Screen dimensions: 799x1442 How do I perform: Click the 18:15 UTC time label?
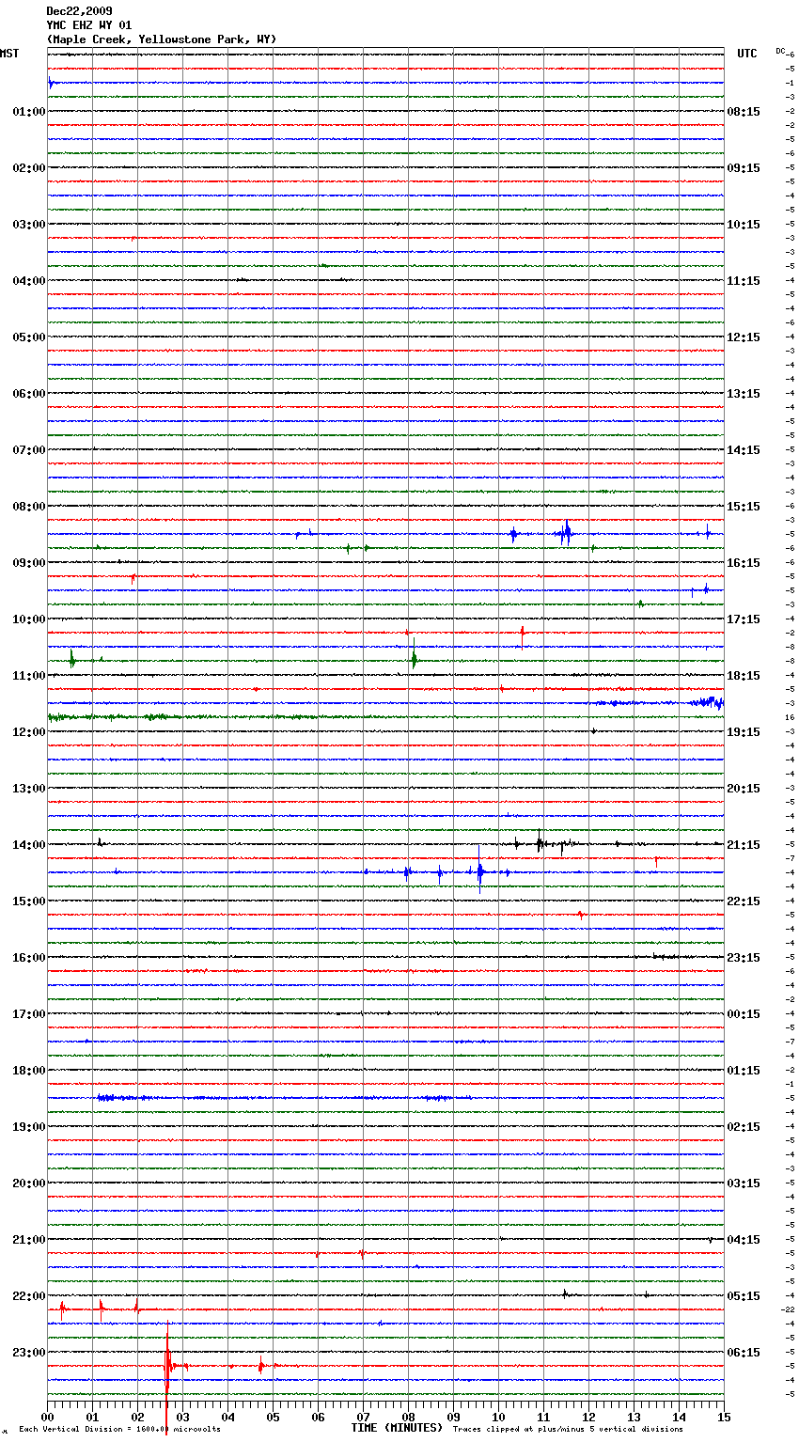tap(744, 676)
